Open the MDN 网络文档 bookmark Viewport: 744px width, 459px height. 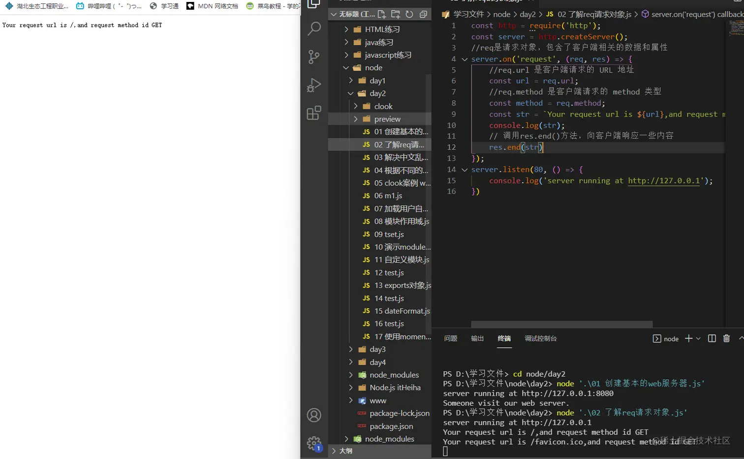213,6
